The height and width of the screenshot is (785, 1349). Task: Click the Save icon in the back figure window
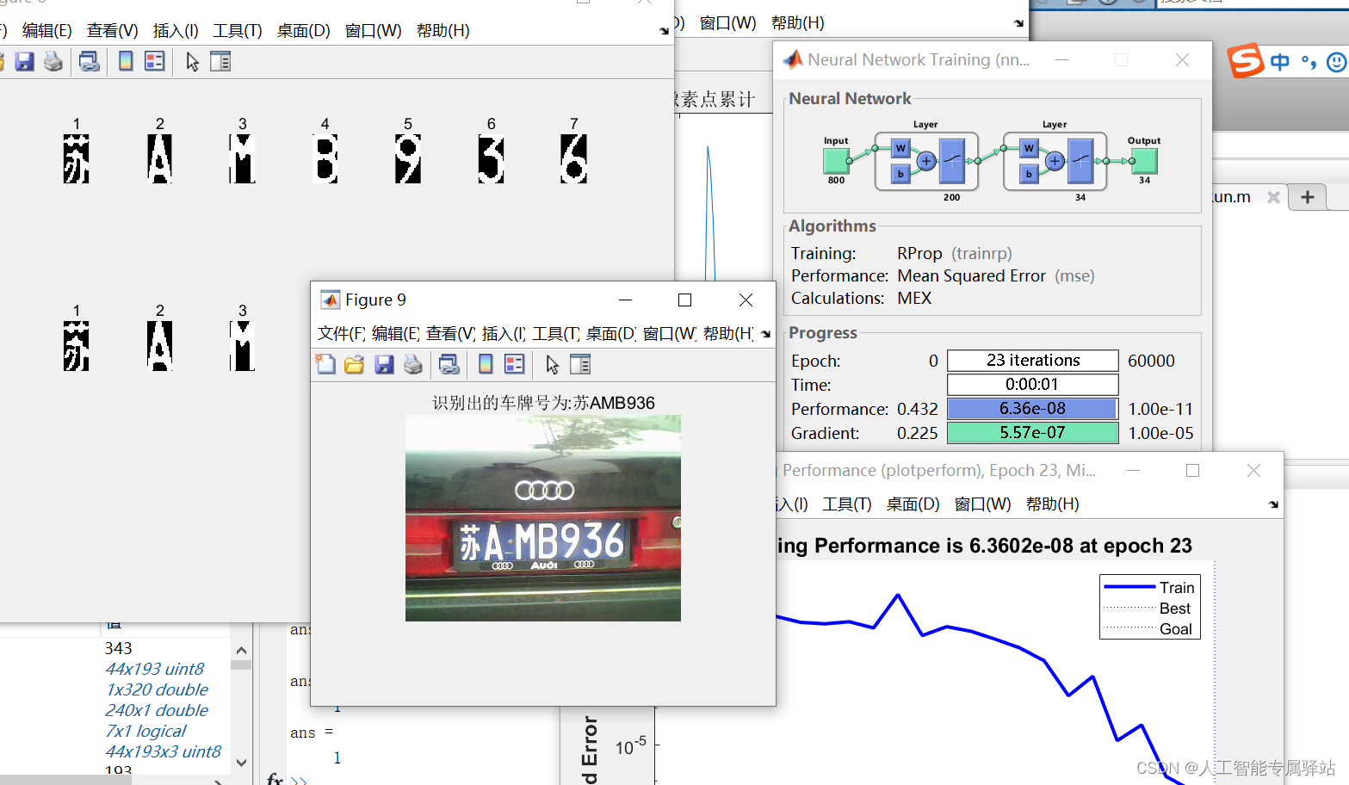pyautogui.click(x=24, y=61)
